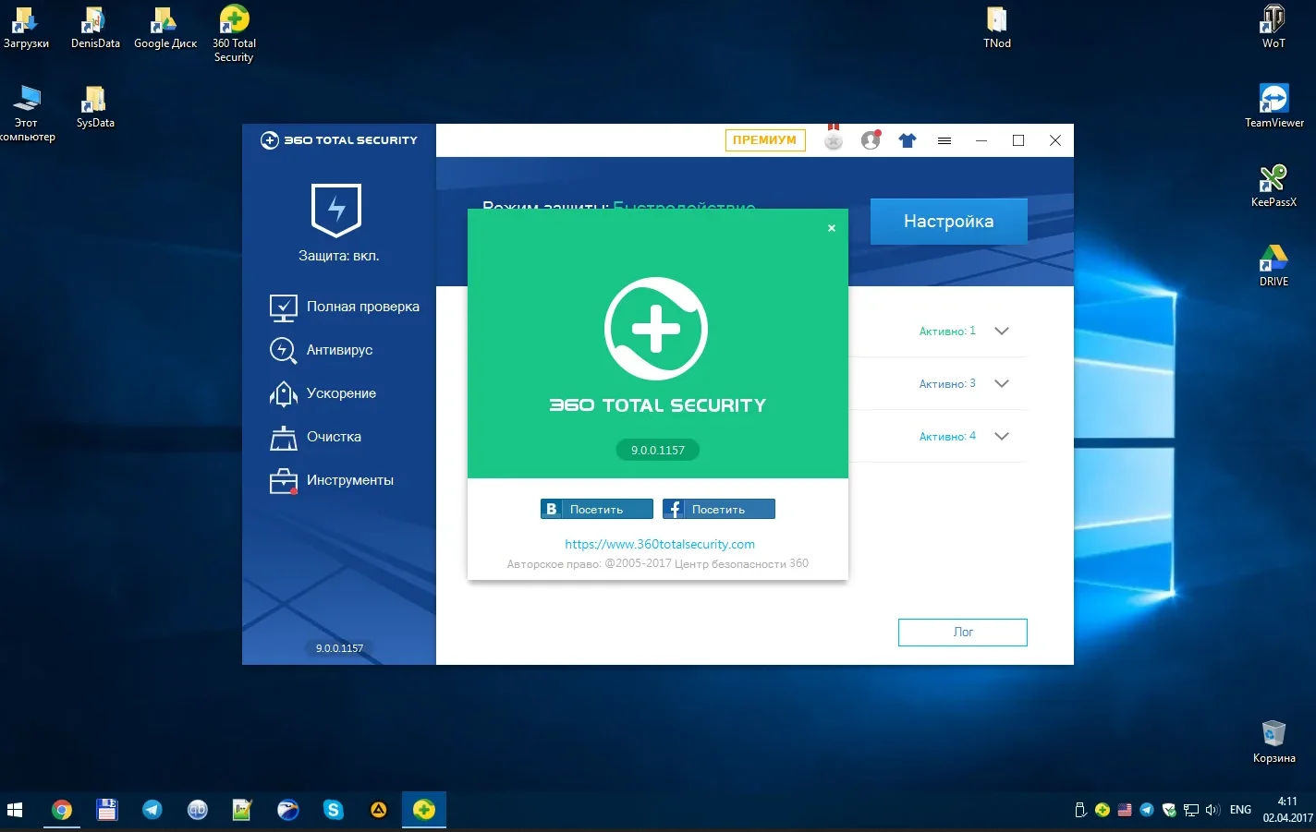Image resolution: width=1316 pixels, height=832 pixels.
Task: Close the green About dialog
Action: pos(832,228)
